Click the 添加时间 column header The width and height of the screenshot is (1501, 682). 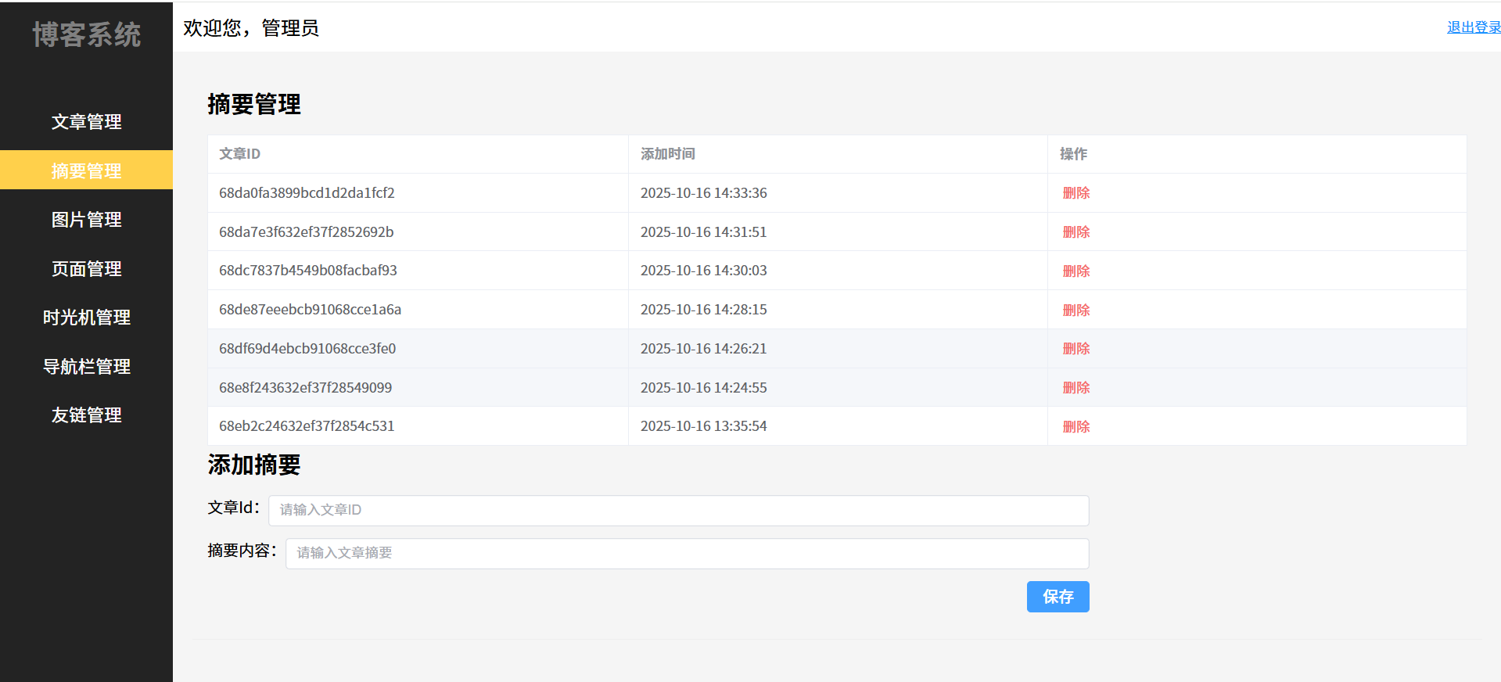(667, 154)
